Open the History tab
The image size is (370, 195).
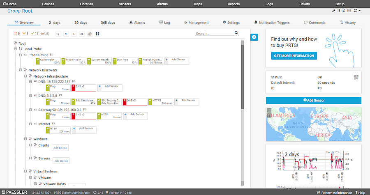coord(348,23)
